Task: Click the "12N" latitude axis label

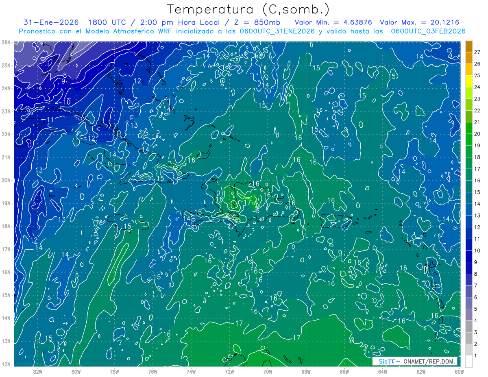Action: click(x=6, y=364)
